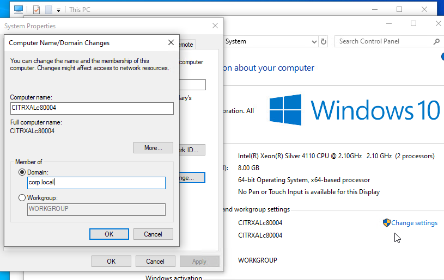Viewport: 444px width, 280px height.
Task: Click the partially hidden Change... button
Action: [x=192, y=178]
